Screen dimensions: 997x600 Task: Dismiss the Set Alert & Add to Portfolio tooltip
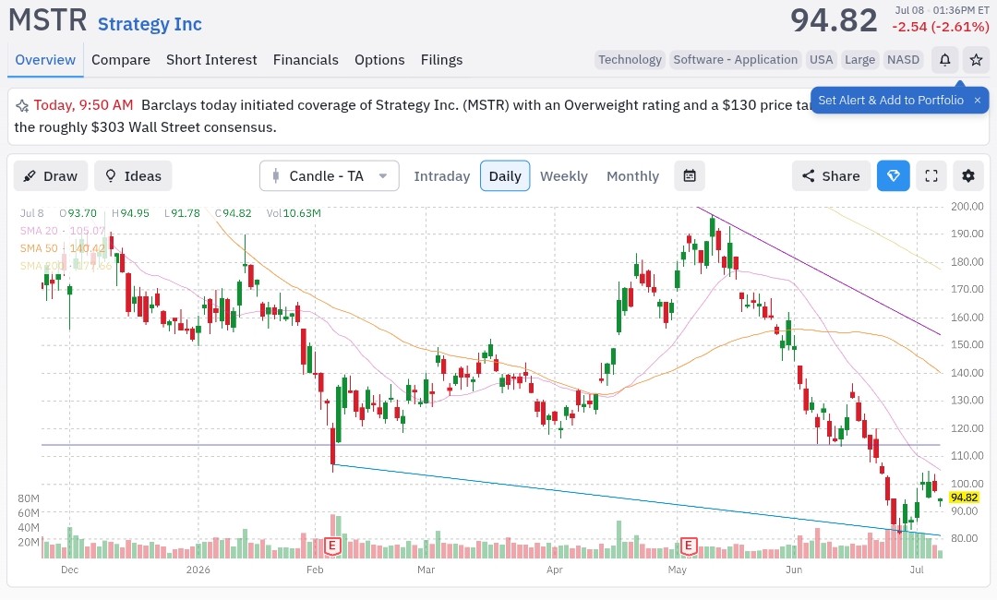pos(978,101)
